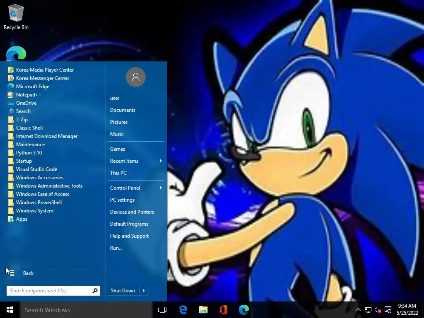
Task: Expand the Shut Down options arrow
Action: (144, 291)
